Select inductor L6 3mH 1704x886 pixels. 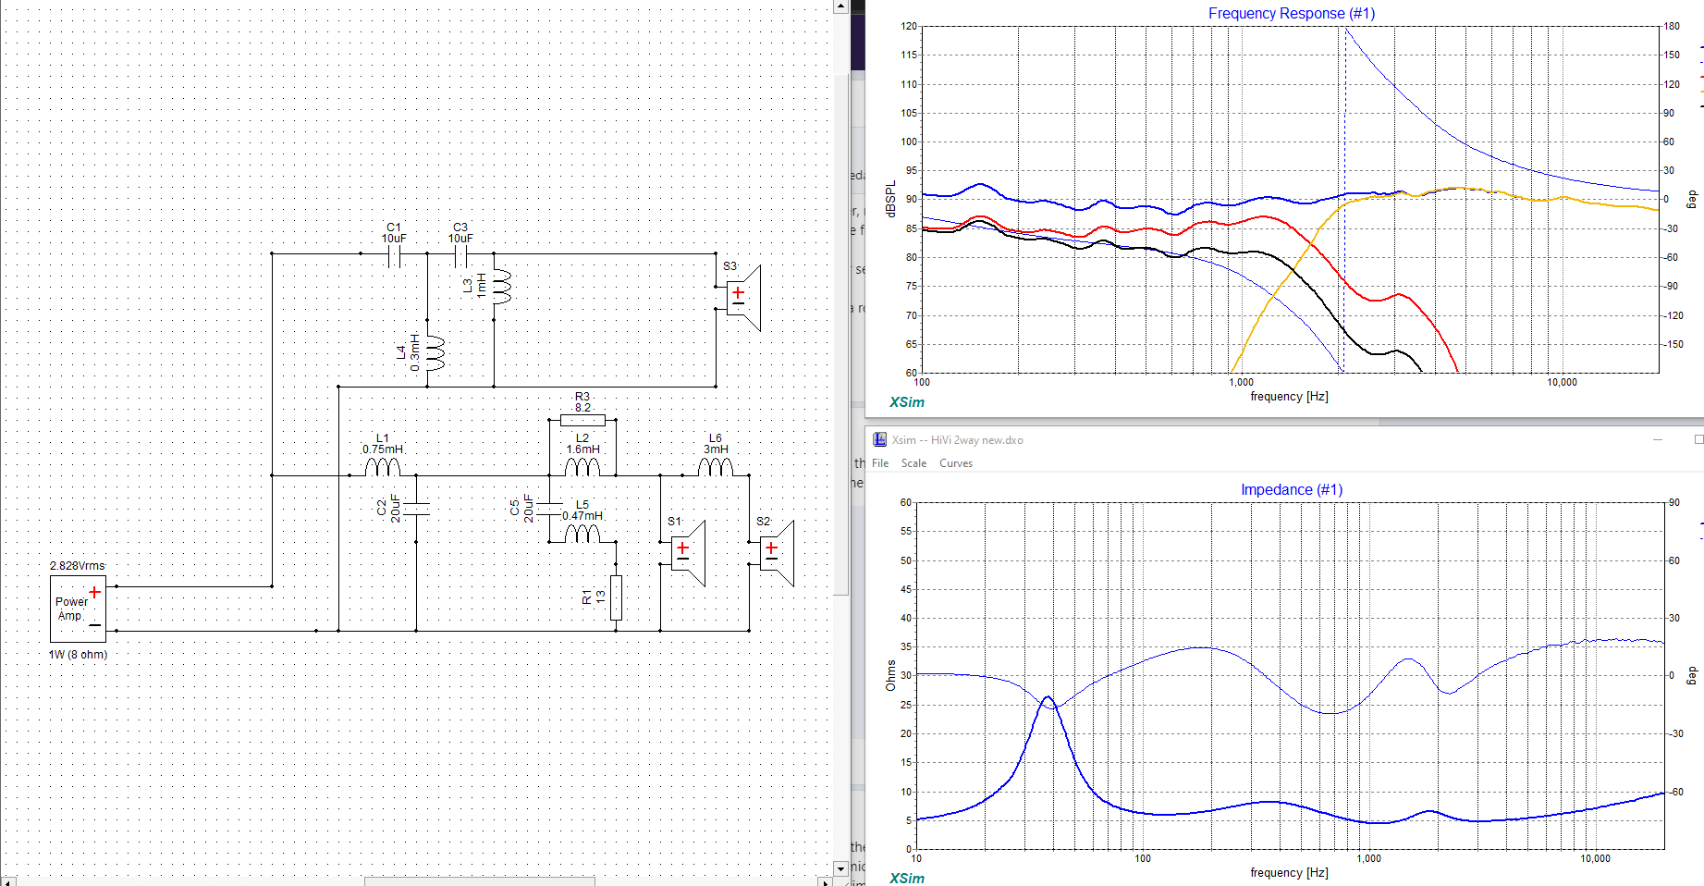tap(716, 466)
